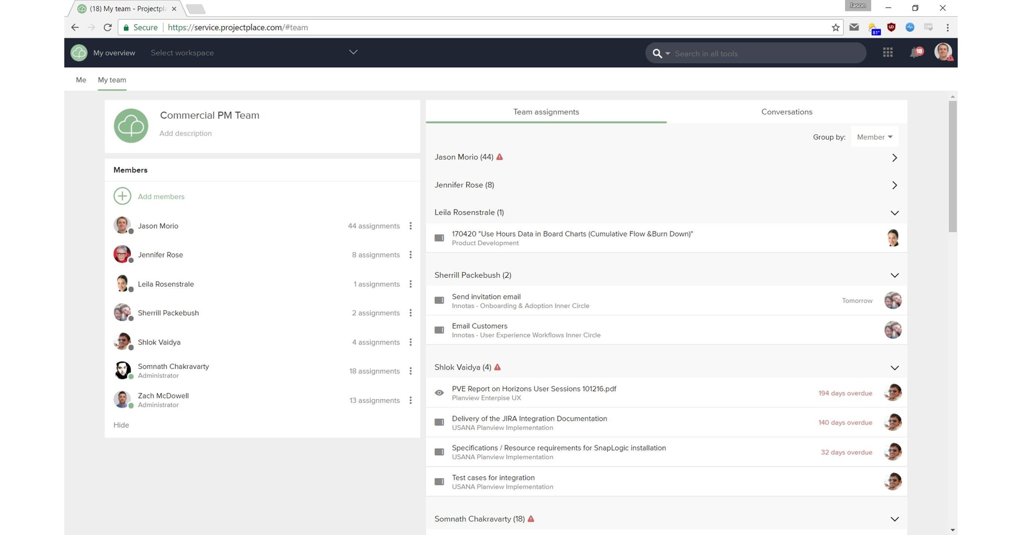The height and width of the screenshot is (535, 1022).
Task: Switch to the Conversations tab
Action: point(786,112)
